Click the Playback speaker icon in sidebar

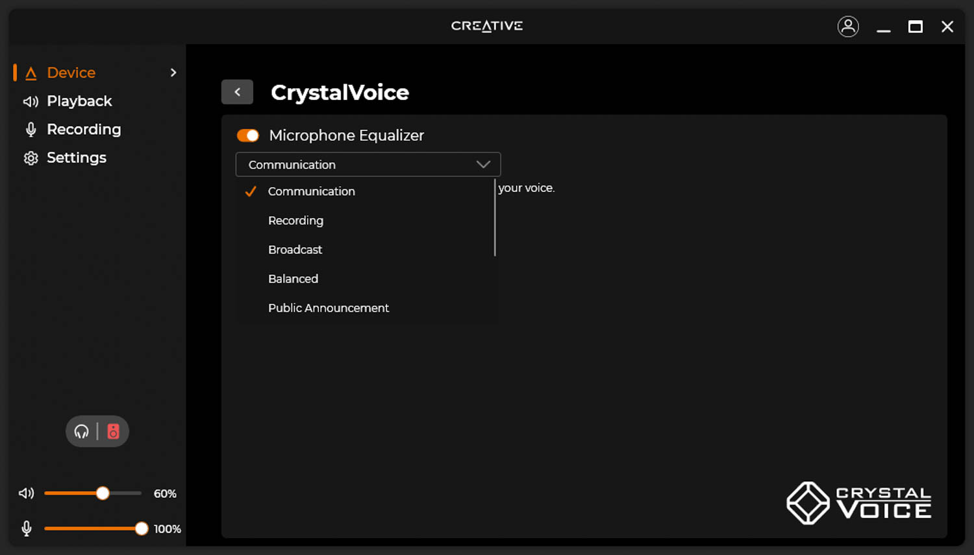pyautogui.click(x=31, y=101)
